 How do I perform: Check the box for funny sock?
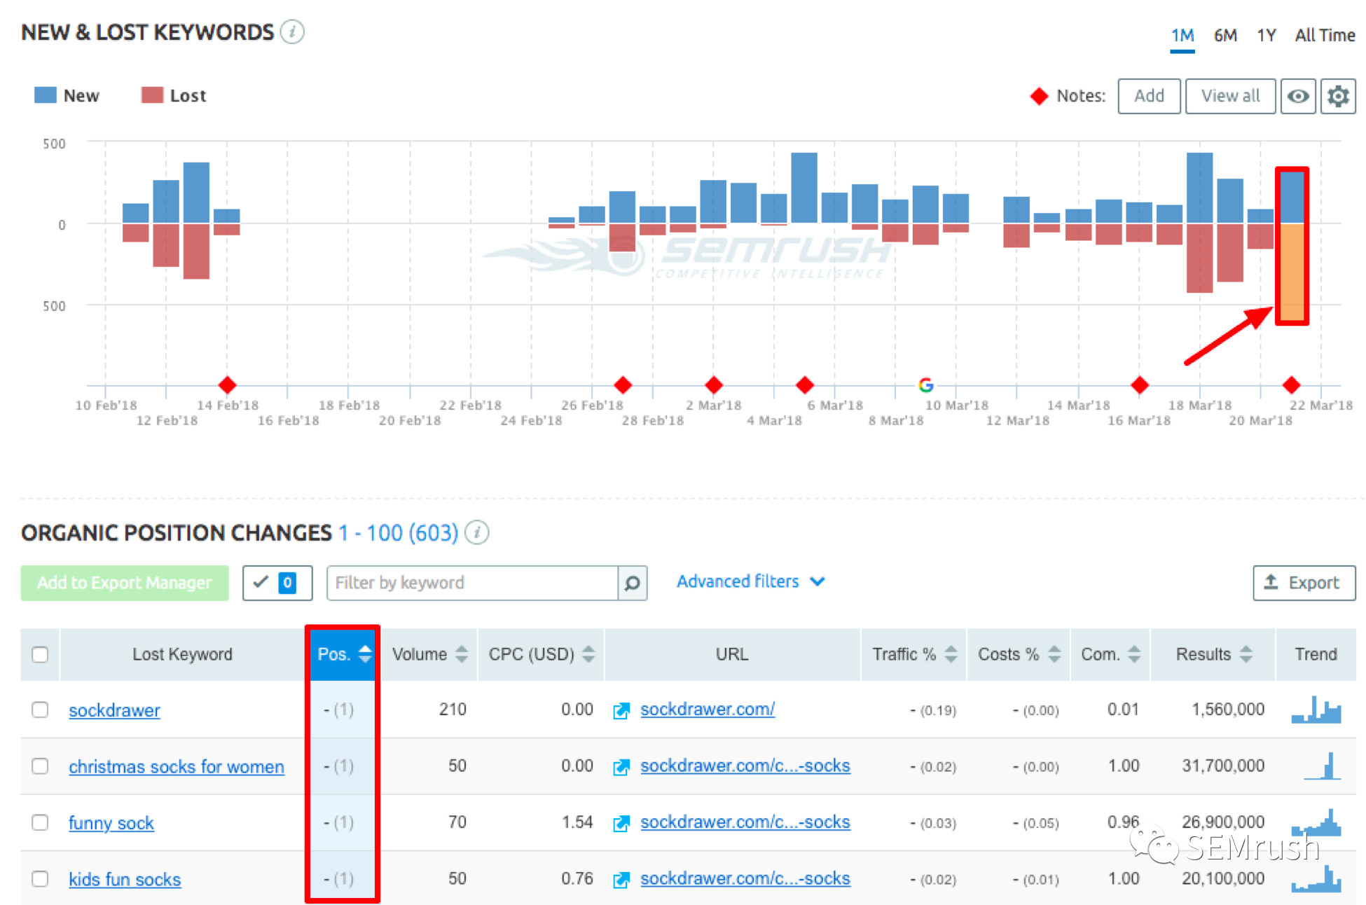[x=40, y=822]
